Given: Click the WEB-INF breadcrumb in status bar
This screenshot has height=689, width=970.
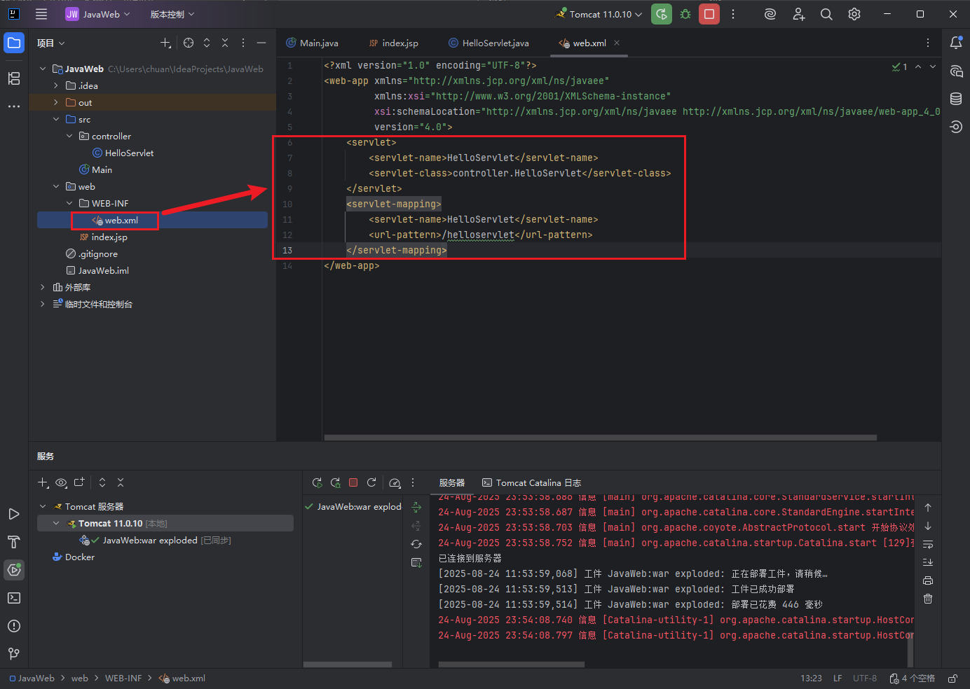Looking at the screenshot, I should point(123,678).
